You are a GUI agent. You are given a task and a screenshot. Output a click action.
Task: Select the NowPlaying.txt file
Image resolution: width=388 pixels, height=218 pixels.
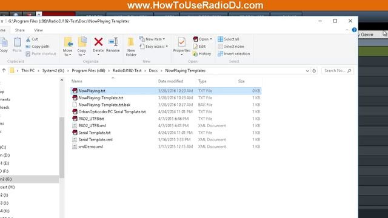[x=166, y=91]
